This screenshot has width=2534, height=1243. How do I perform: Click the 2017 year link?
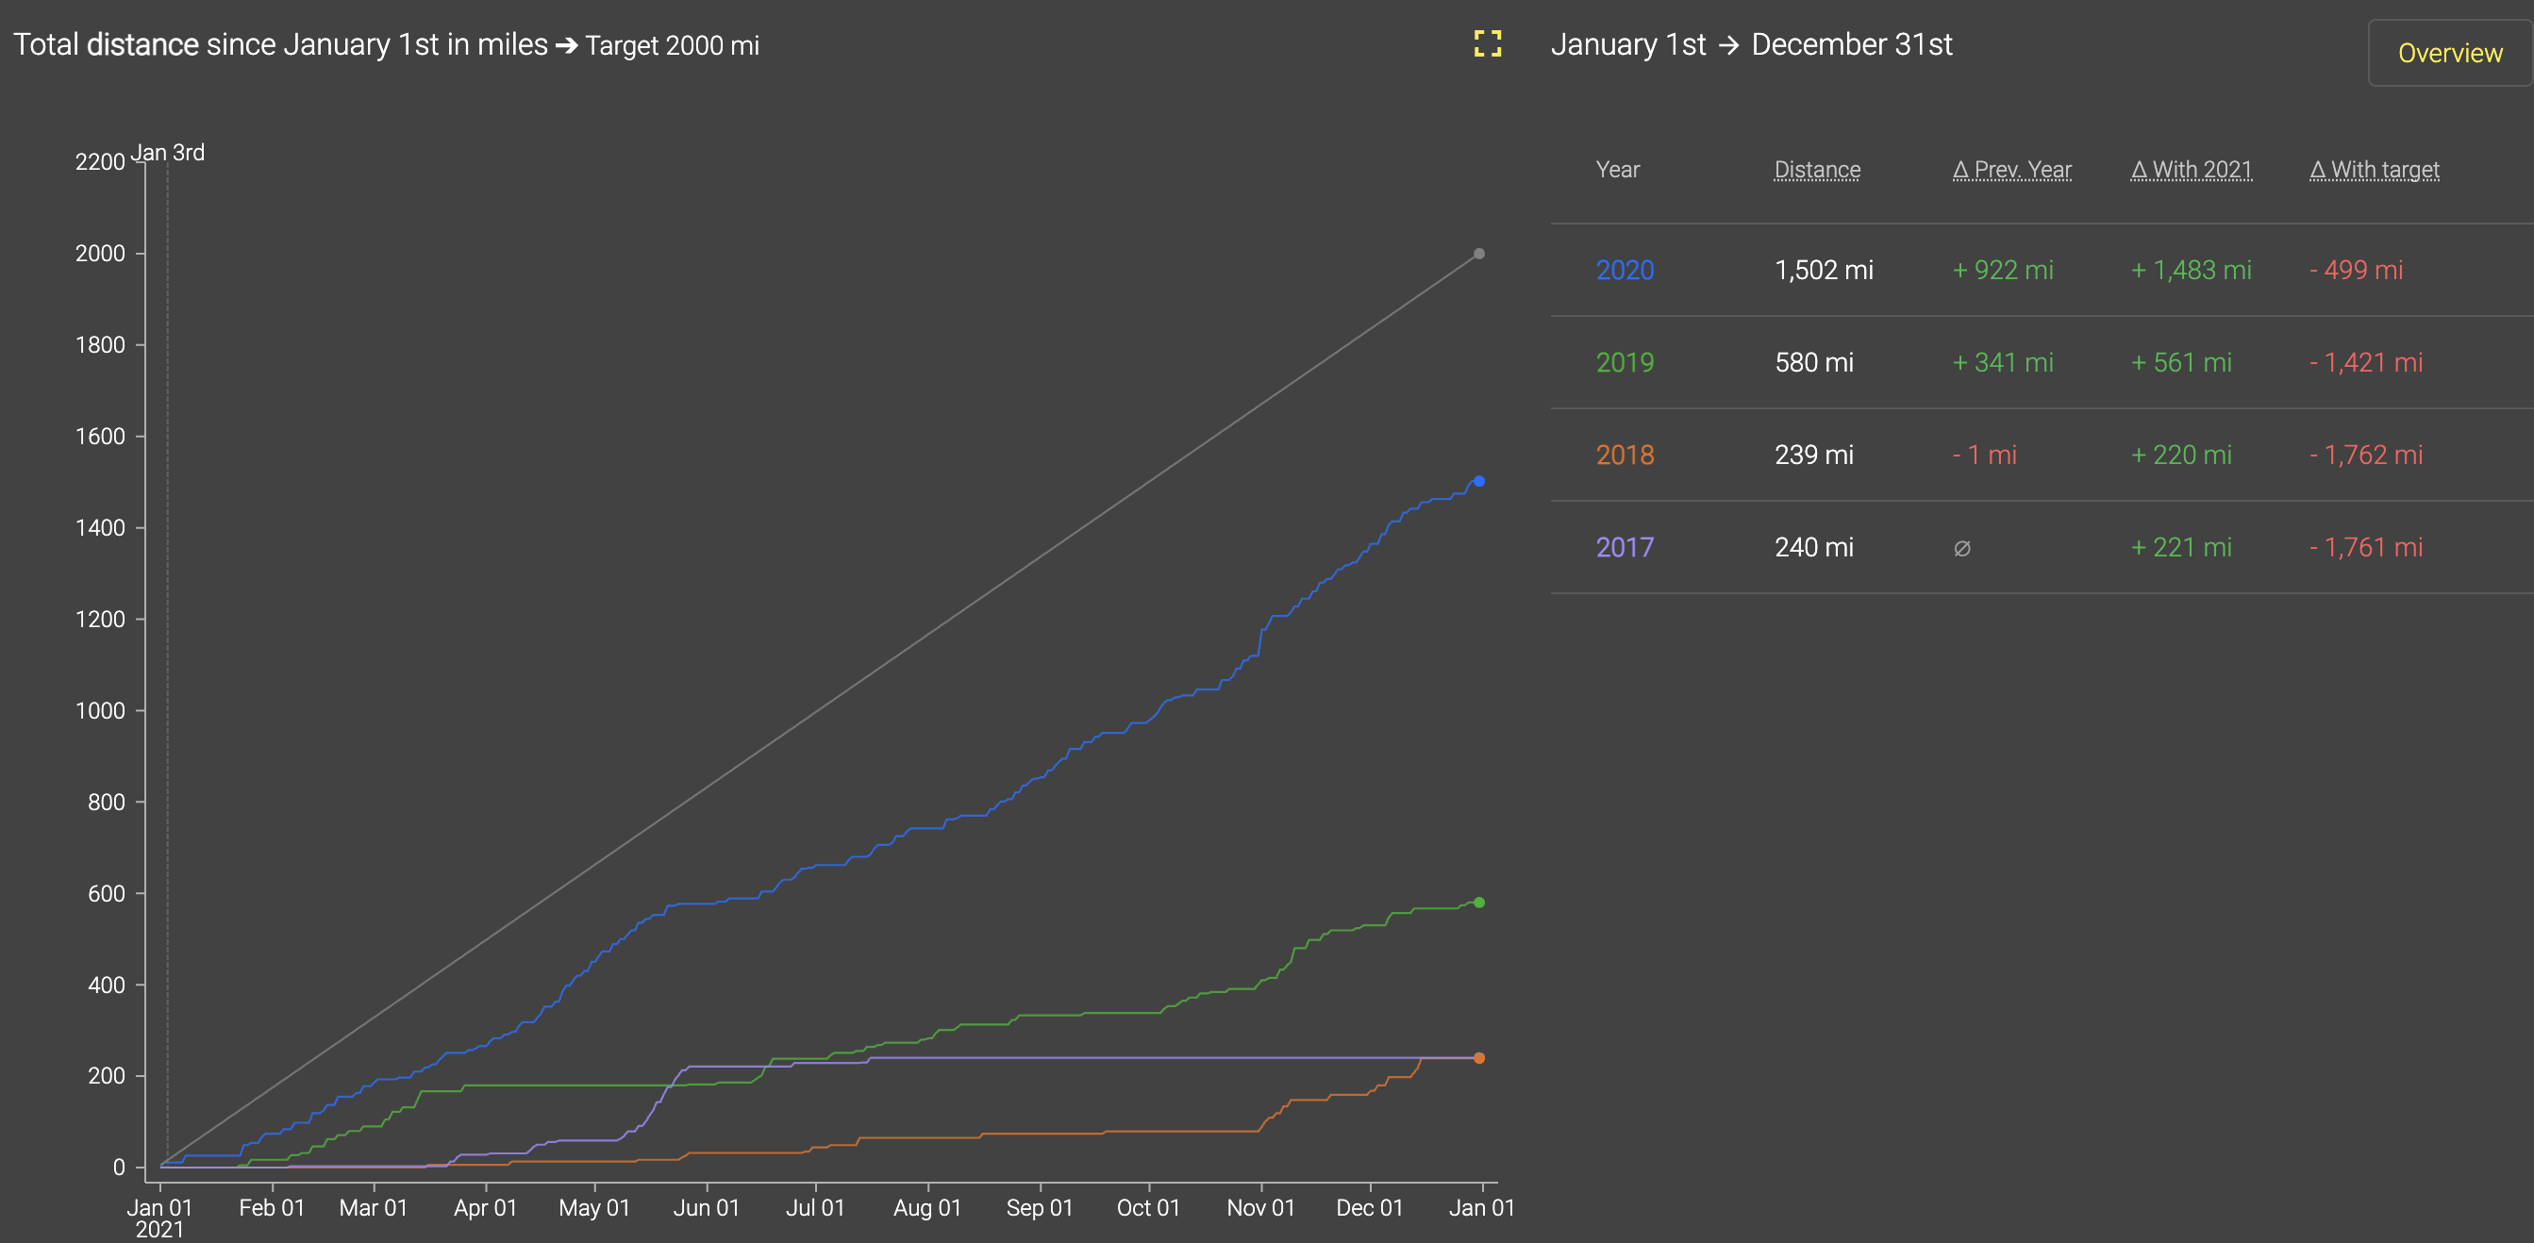(x=1625, y=548)
